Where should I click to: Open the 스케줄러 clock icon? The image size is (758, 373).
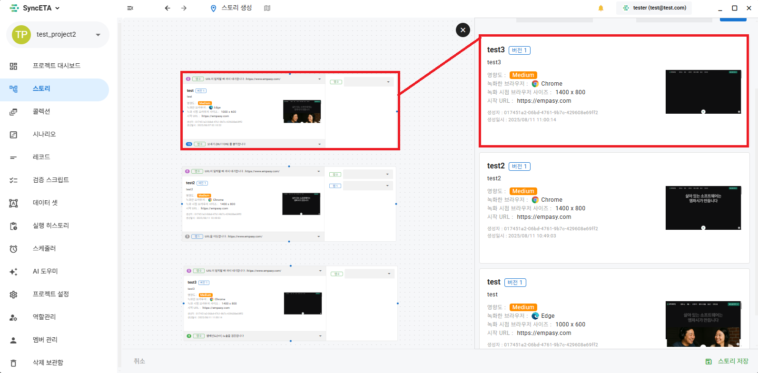13,249
